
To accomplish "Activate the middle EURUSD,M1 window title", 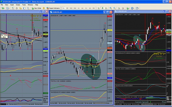I will [58, 12].
